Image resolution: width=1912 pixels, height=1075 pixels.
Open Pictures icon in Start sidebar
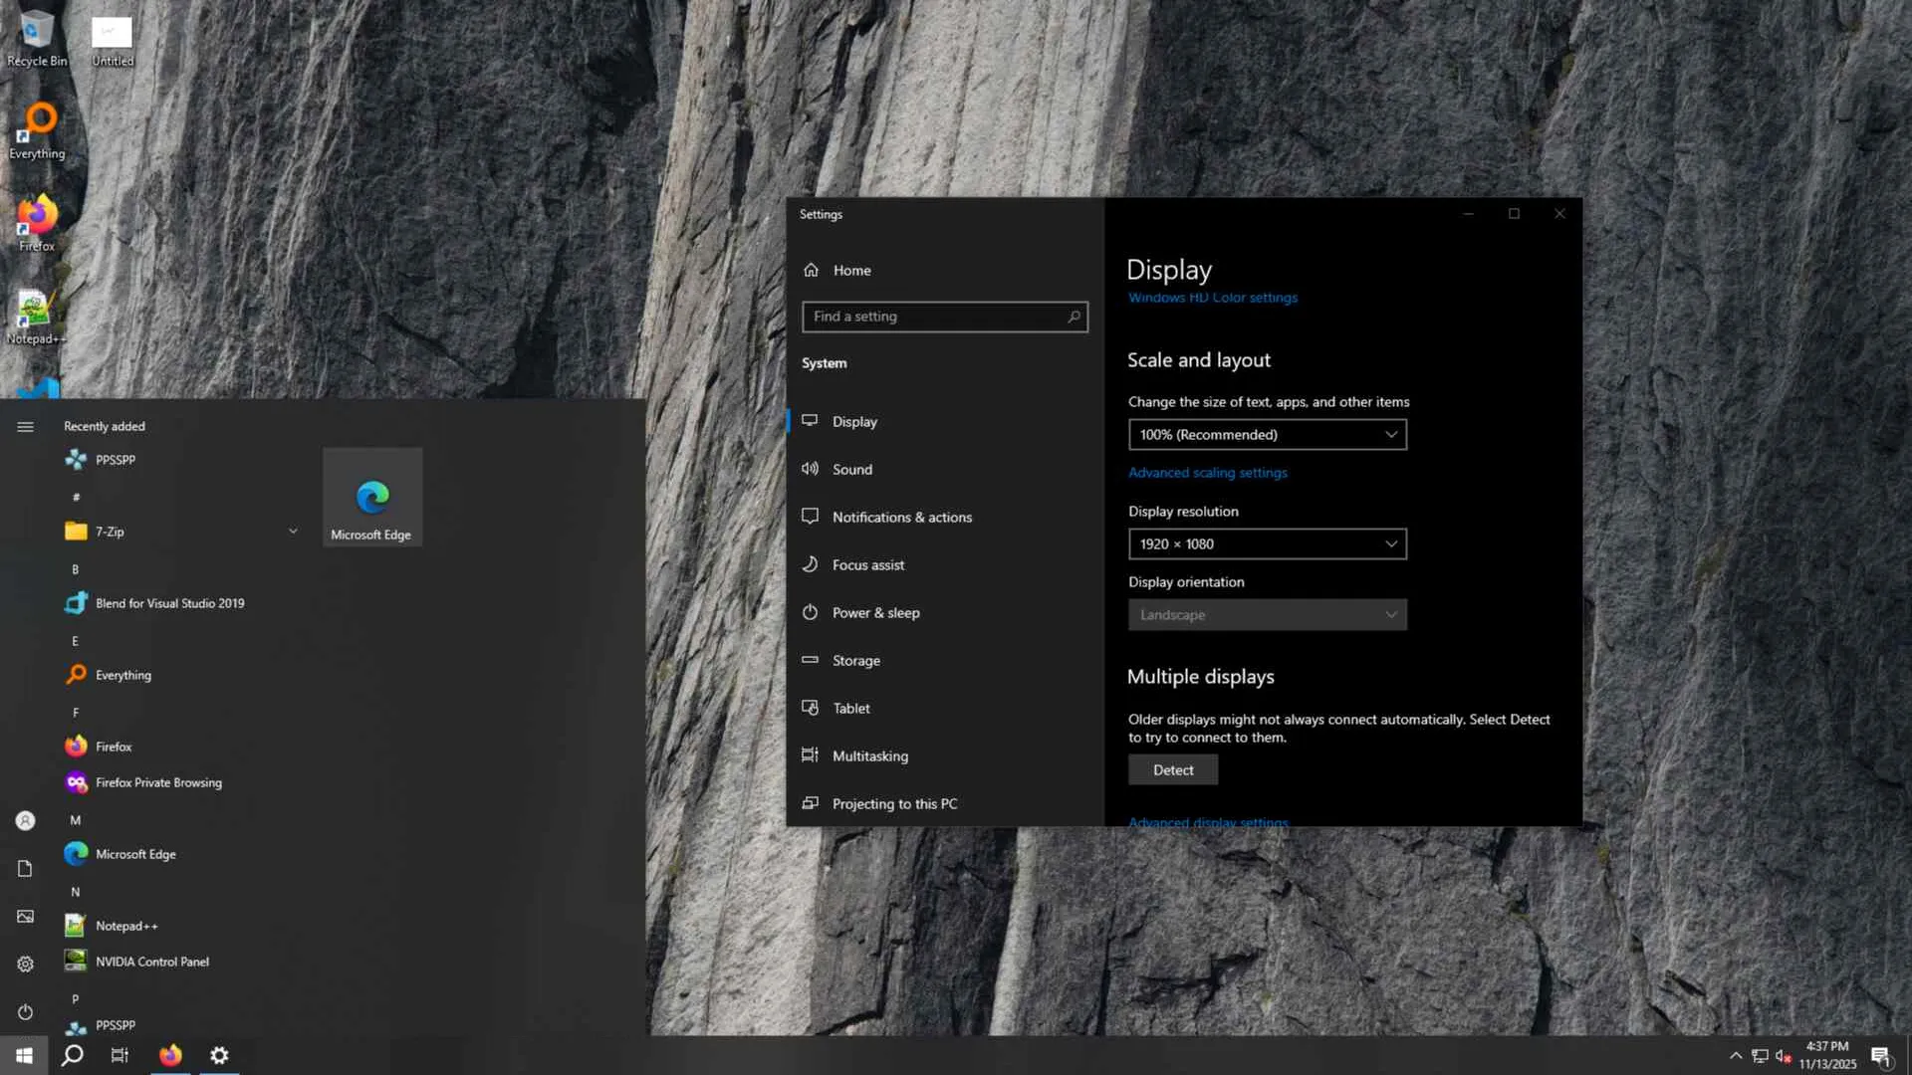coord(25,916)
